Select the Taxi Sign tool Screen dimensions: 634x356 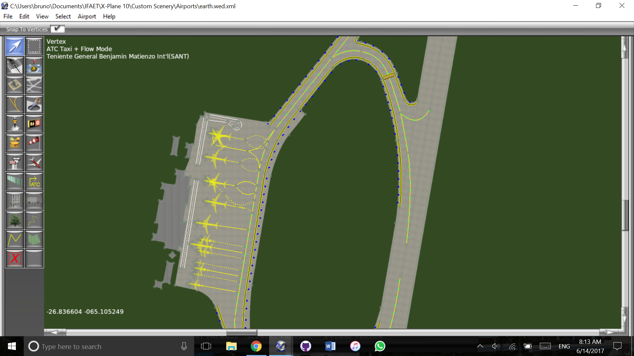click(x=34, y=124)
